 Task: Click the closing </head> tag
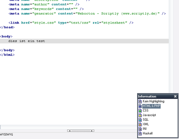pyautogui.click(x=7, y=27)
